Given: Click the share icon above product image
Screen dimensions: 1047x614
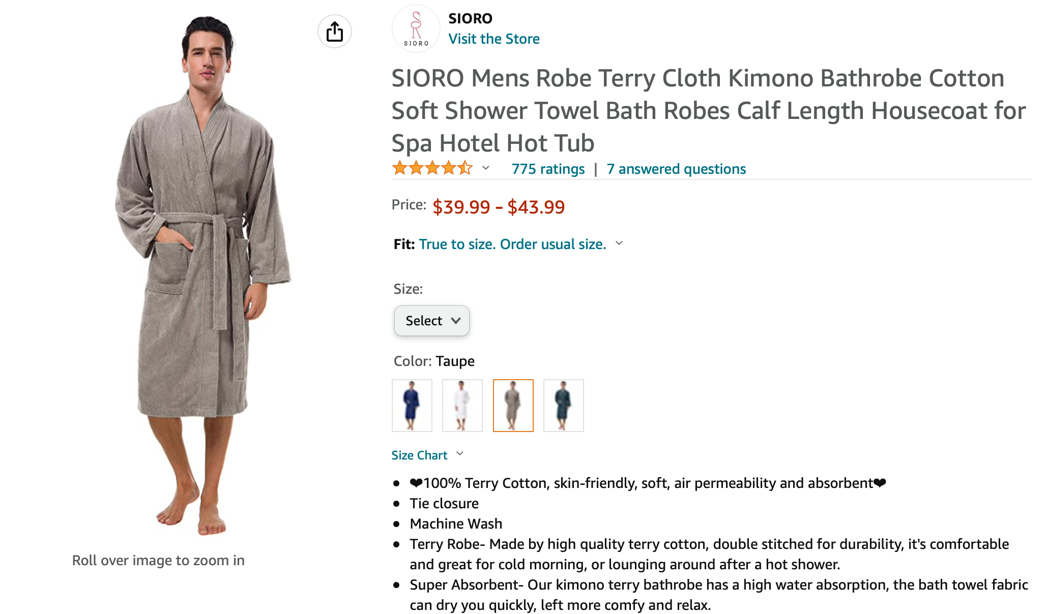Looking at the screenshot, I should (335, 32).
